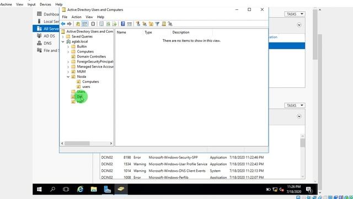Collapse the aglab.local domain node

pyautogui.click(x=63, y=41)
